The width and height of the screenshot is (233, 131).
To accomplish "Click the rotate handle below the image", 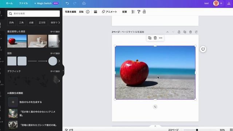I will coord(155,107).
